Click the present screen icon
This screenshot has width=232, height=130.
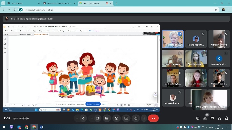(126, 118)
